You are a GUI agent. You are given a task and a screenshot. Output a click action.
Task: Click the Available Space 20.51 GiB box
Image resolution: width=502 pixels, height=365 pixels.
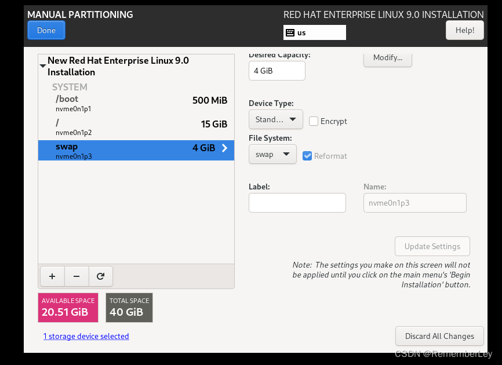coord(68,308)
